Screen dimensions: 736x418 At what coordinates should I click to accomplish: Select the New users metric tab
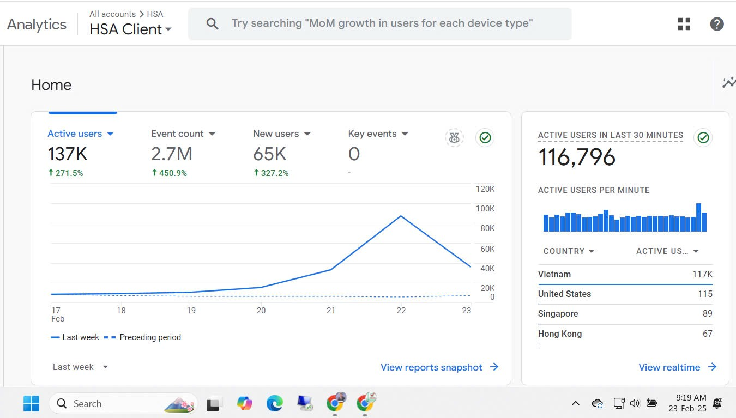tap(276, 134)
